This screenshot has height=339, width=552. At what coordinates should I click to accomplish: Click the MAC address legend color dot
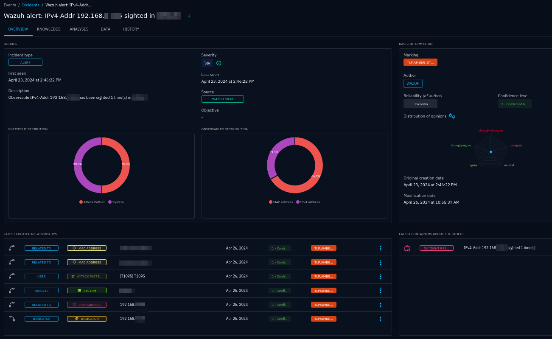coord(271,202)
